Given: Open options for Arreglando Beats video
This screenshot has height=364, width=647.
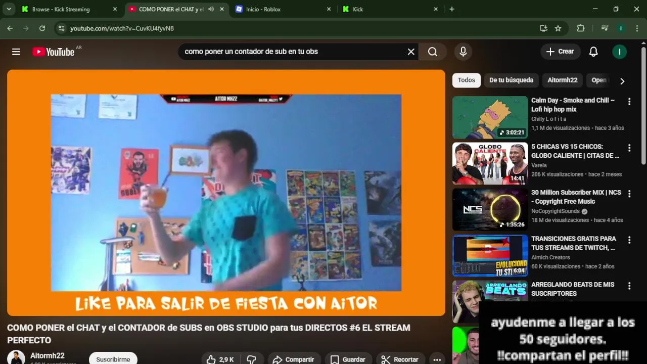Looking at the screenshot, I should click(629, 286).
